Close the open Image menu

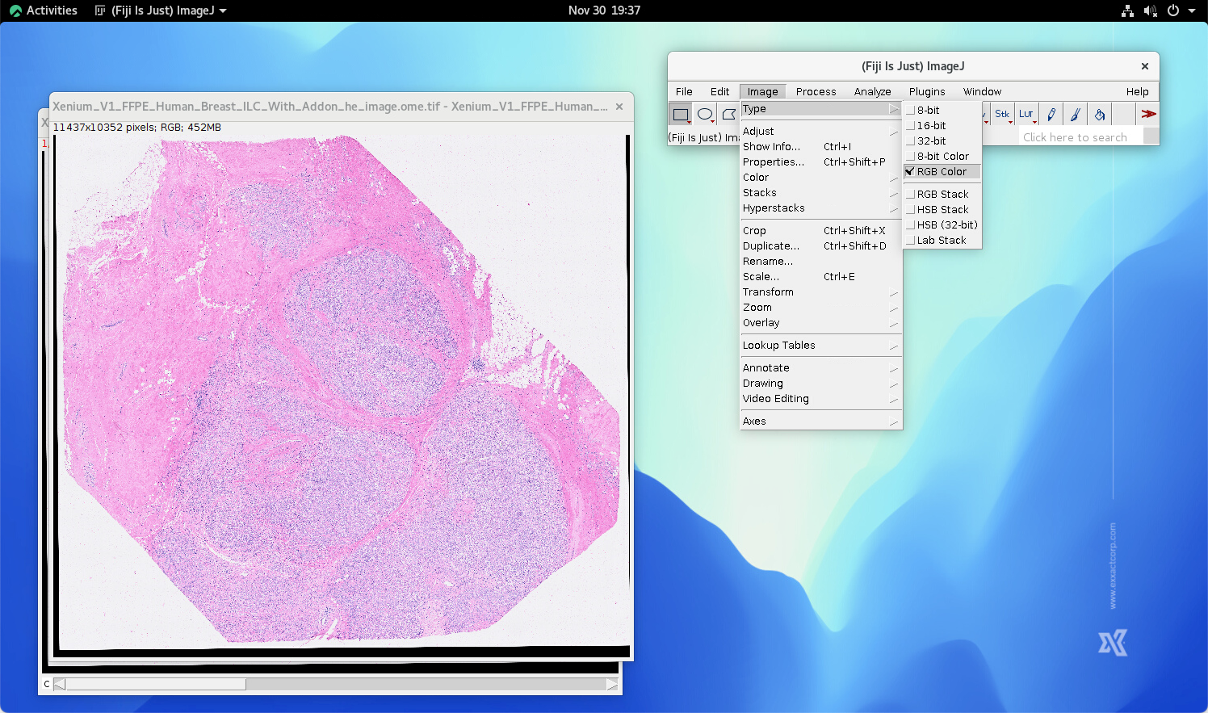pyautogui.click(x=762, y=91)
